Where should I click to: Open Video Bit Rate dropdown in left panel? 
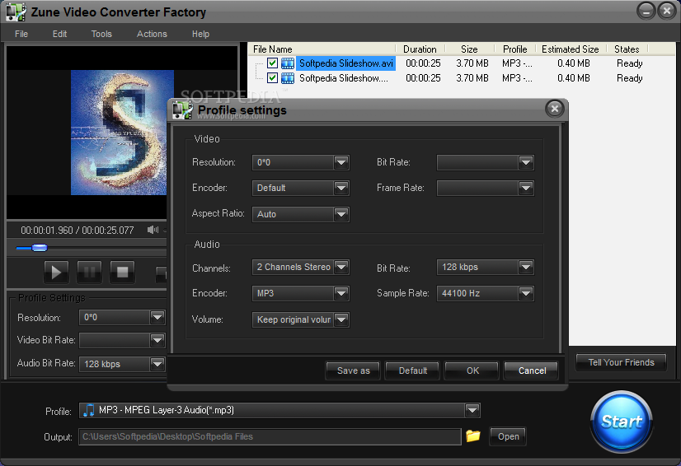(157, 341)
